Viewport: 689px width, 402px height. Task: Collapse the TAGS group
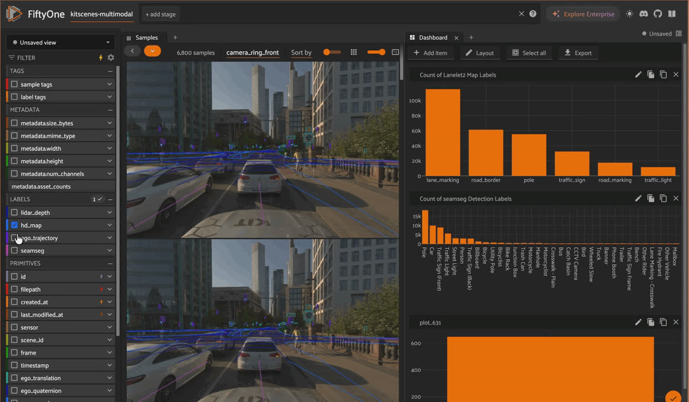pos(110,71)
